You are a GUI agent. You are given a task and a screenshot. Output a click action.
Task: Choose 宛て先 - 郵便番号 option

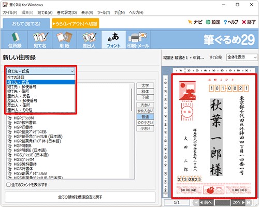41,86
